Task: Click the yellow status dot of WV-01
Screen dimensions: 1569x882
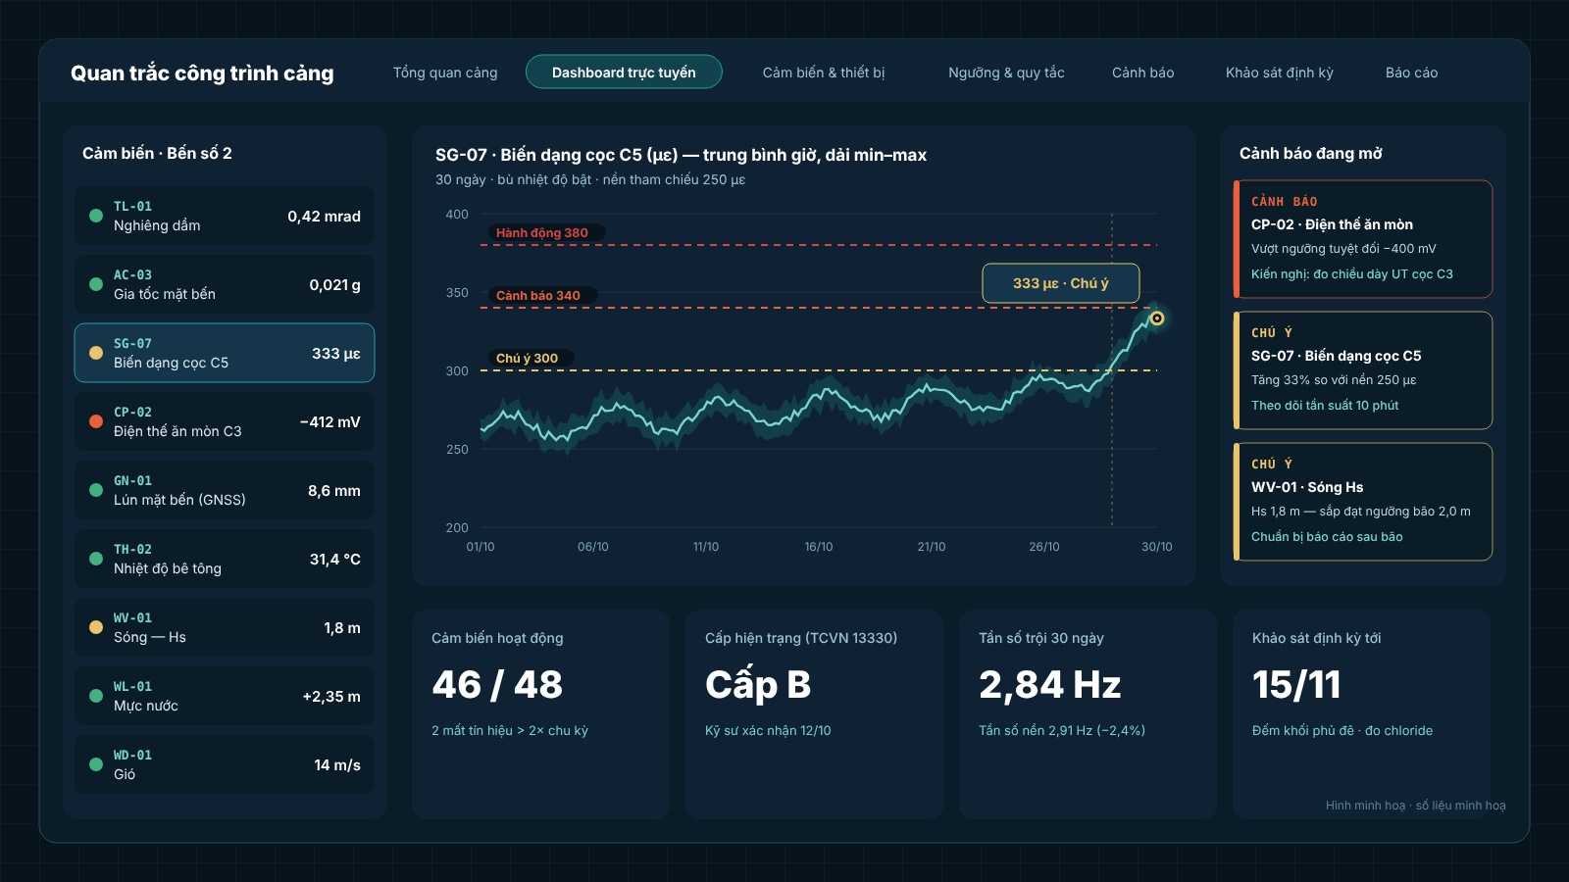Action: click(x=96, y=627)
